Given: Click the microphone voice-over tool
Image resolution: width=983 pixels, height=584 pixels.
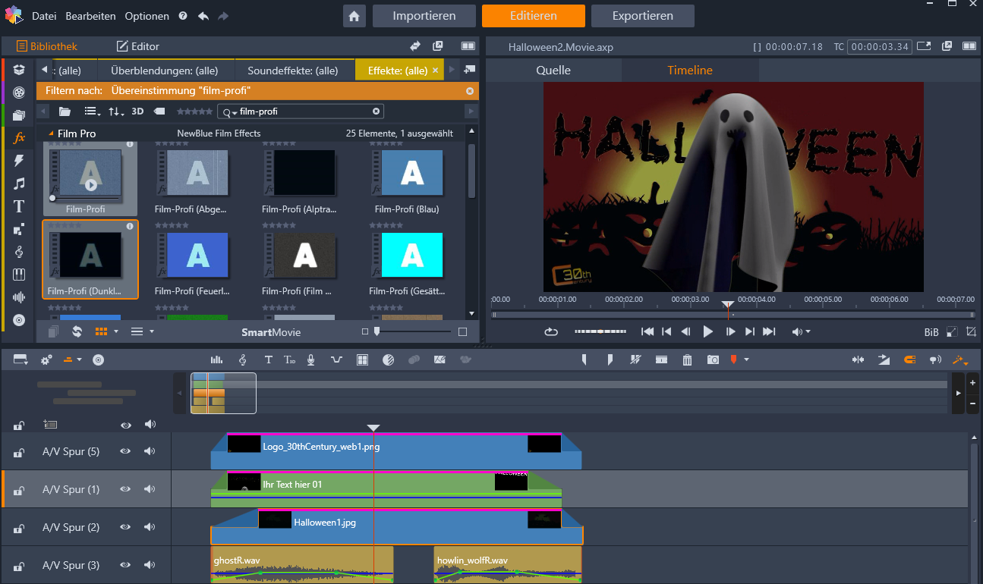Looking at the screenshot, I should pyautogui.click(x=310, y=360).
